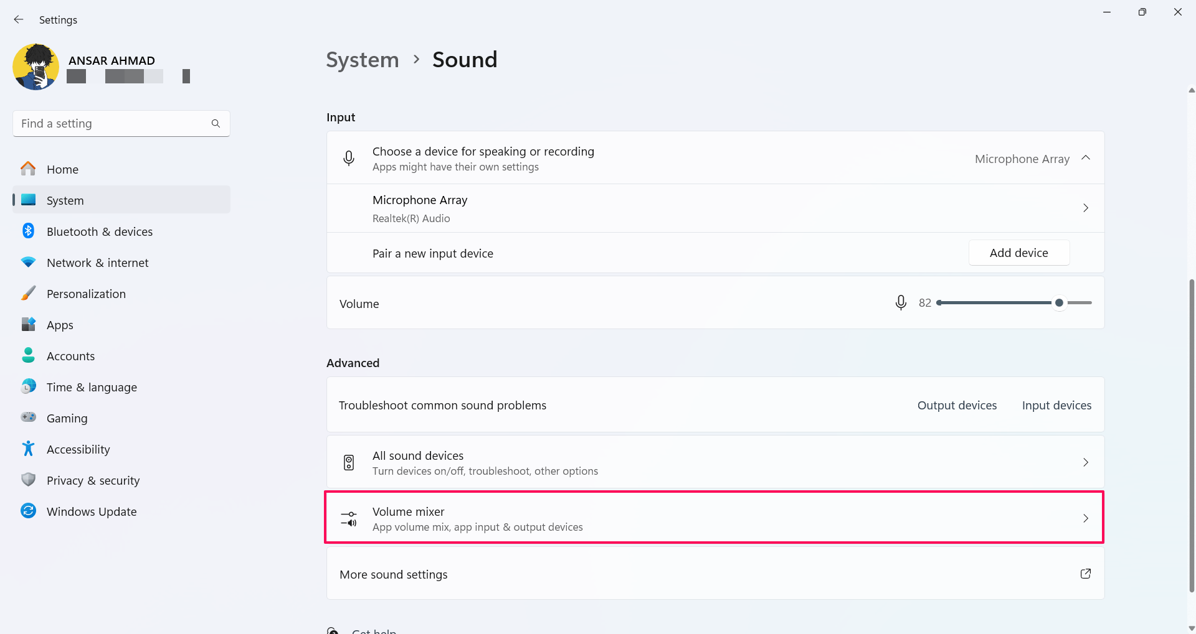Image resolution: width=1196 pixels, height=634 pixels.
Task: Open All sound devices
Action: tap(715, 462)
